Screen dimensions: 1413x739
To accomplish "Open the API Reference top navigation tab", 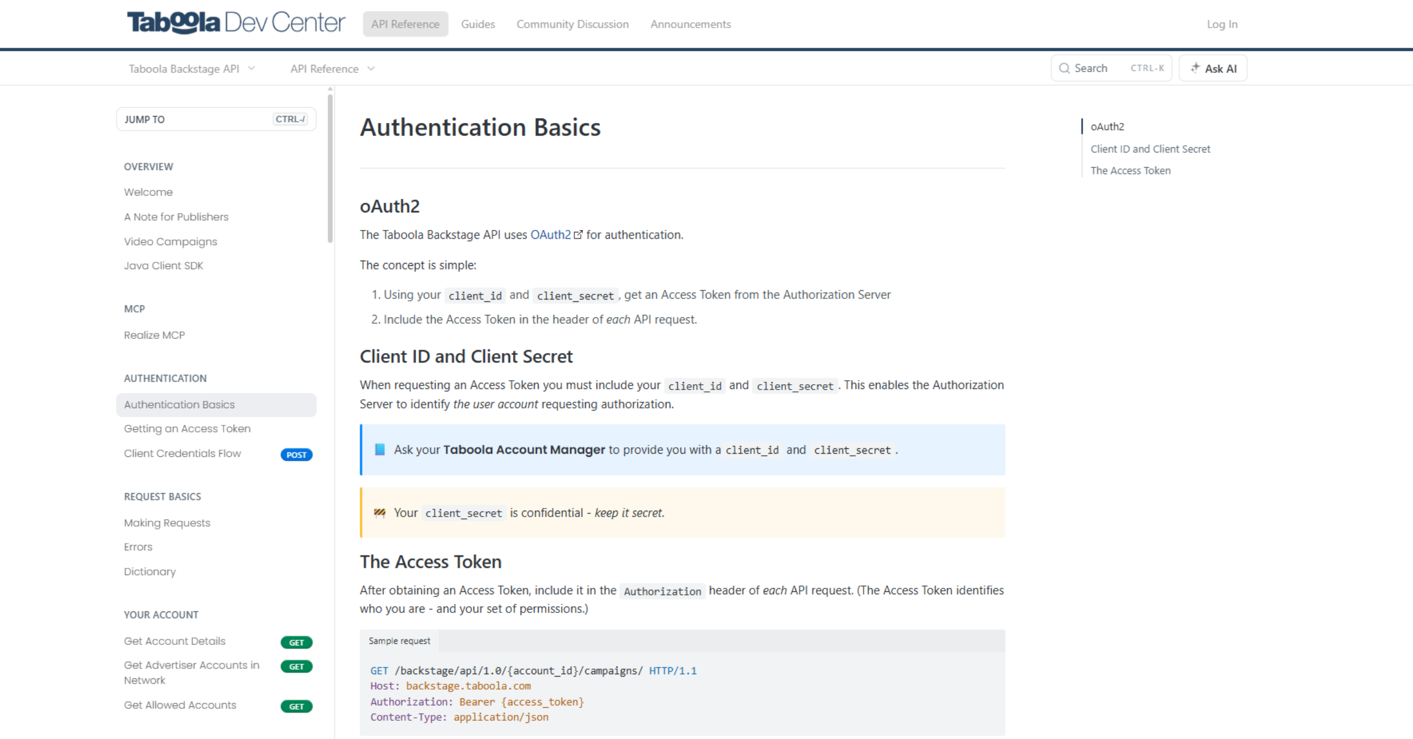I will pyautogui.click(x=405, y=24).
